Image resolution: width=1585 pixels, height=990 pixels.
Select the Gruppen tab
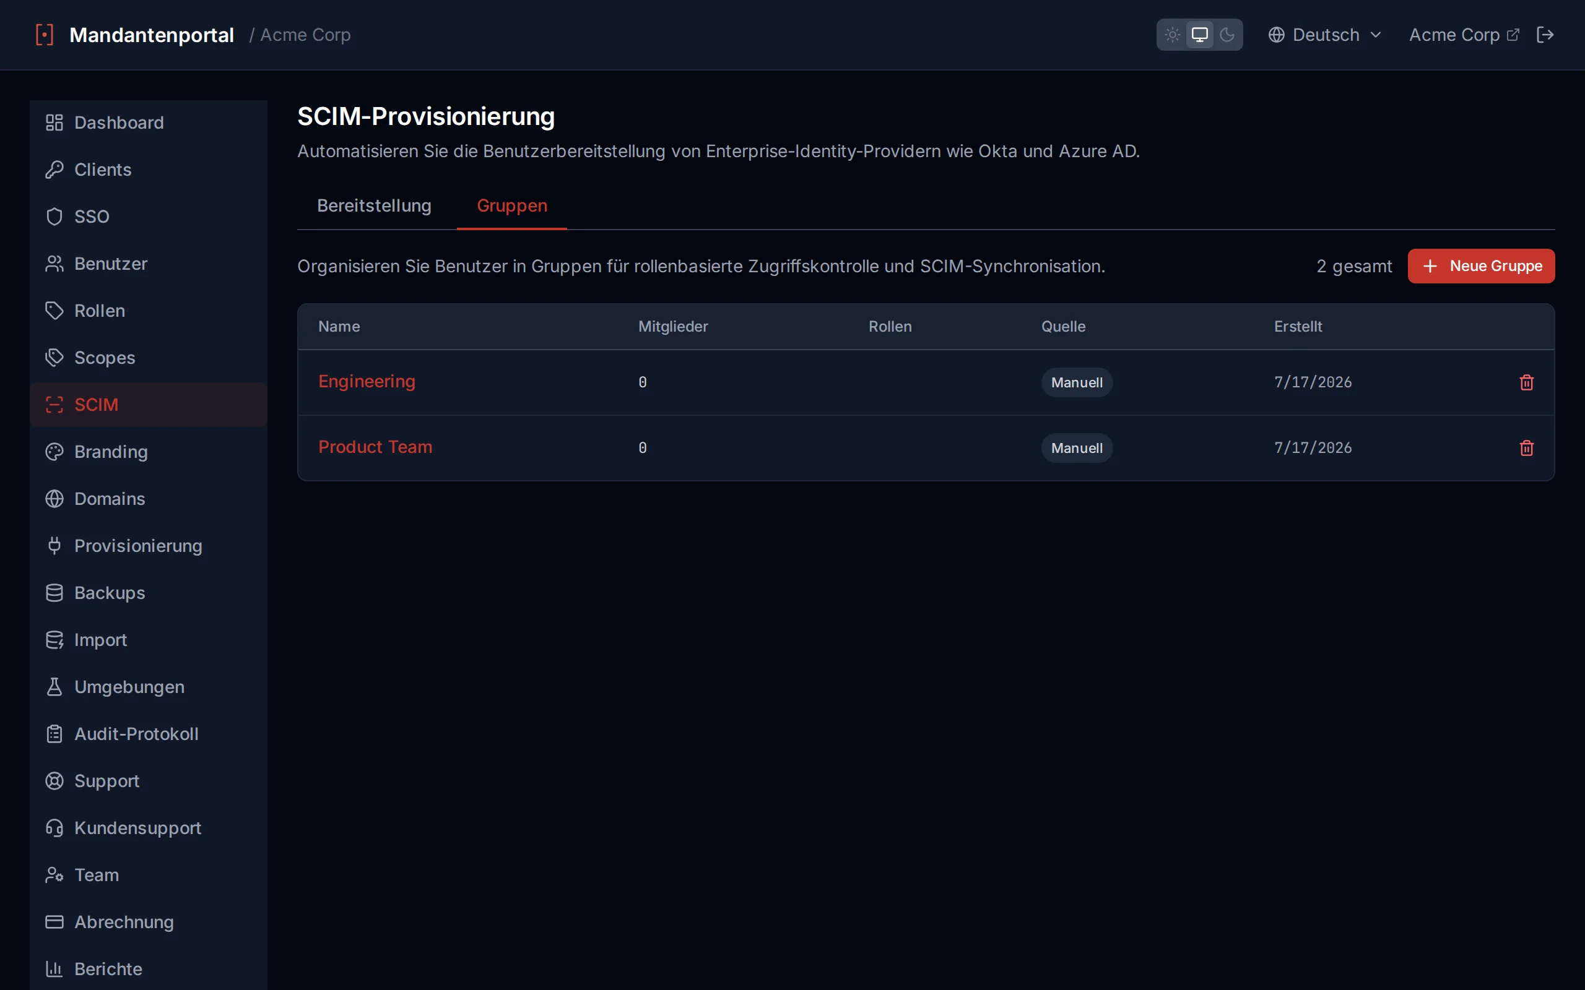pos(512,205)
